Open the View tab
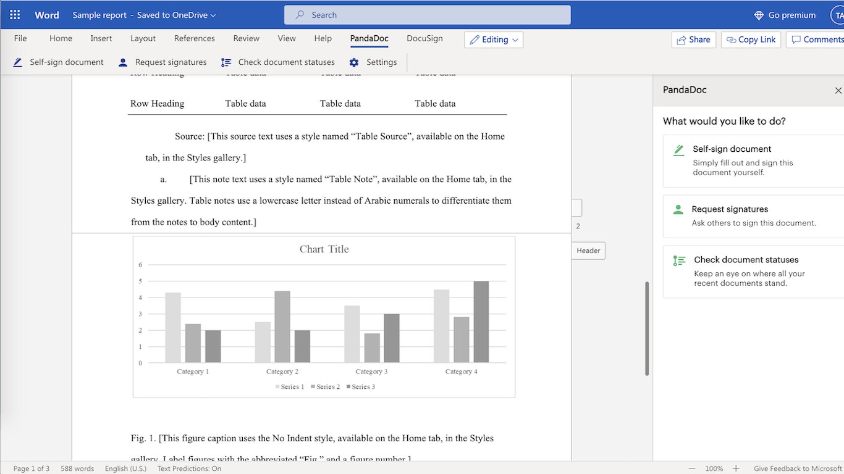Image resolution: width=844 pixels, height=474 pixels. click(x=287, y=38)
